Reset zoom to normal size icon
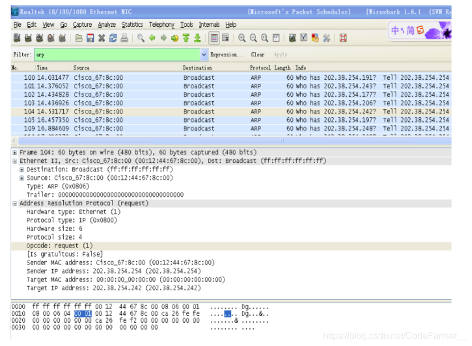This screenshot has height=346, width=472. (x=264, y=38)
